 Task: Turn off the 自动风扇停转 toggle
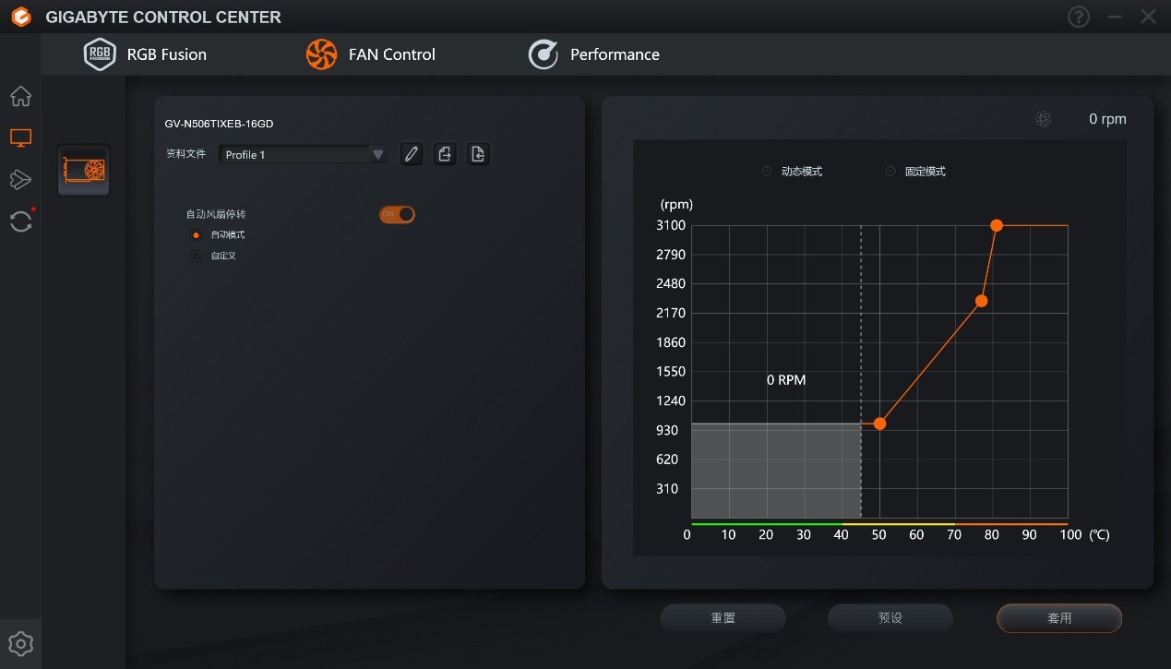(398, 214)
